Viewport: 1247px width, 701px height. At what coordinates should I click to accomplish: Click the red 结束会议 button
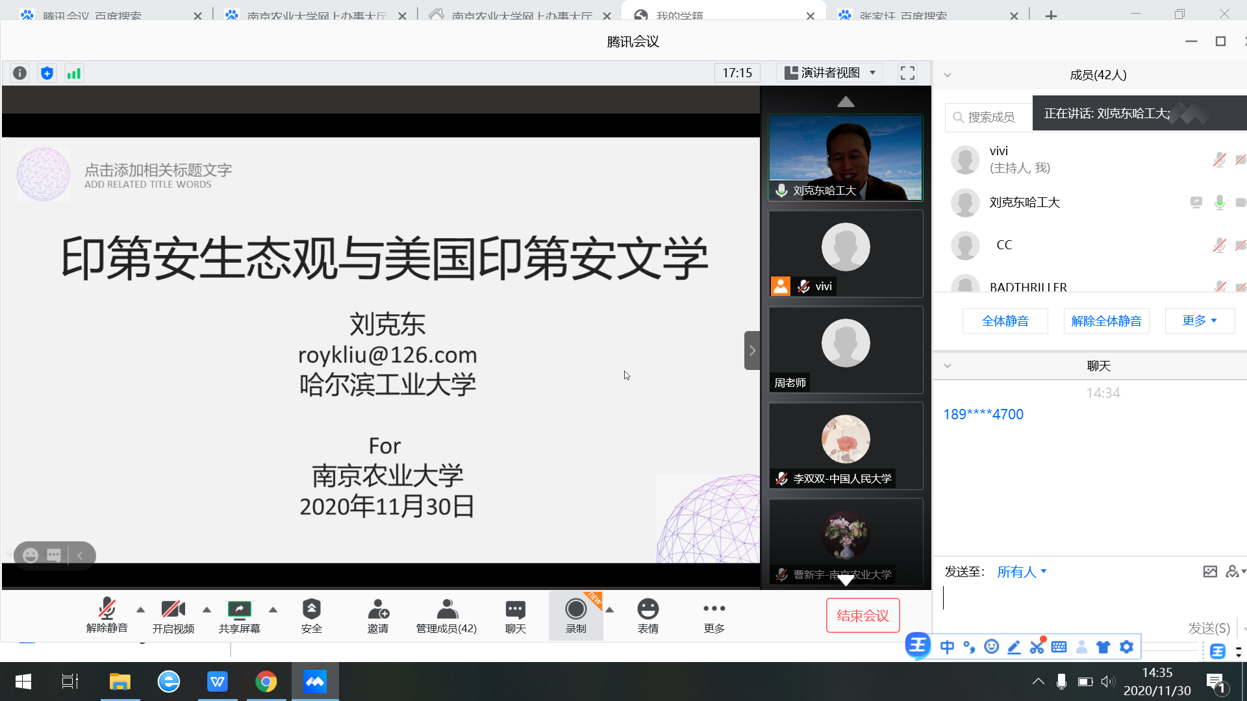863,615
